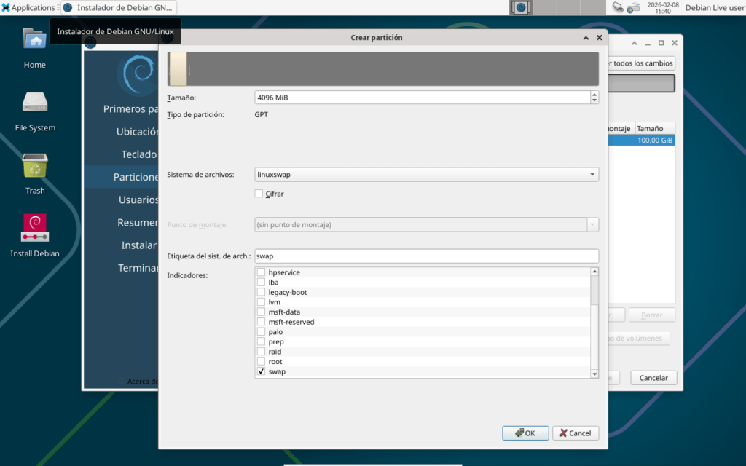Select the Particiones step in sidebar
Viewport: 746px width, 466px height.
tap(136, 177)
